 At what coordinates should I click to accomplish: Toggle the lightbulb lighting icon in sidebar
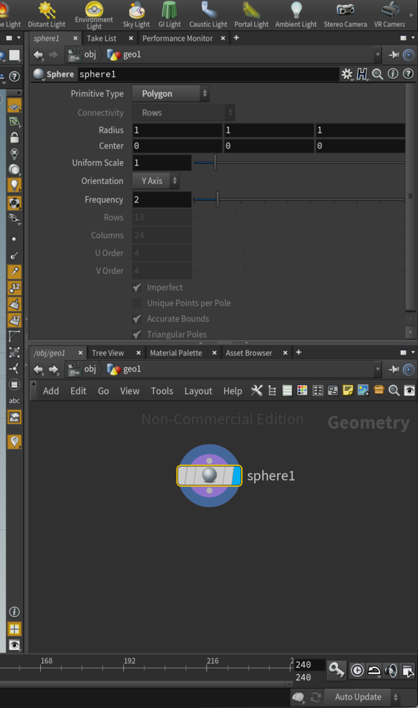(15, 185)
